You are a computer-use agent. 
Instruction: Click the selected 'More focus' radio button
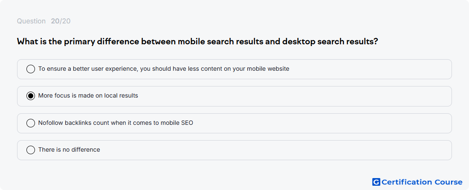(x=31, y=96)
